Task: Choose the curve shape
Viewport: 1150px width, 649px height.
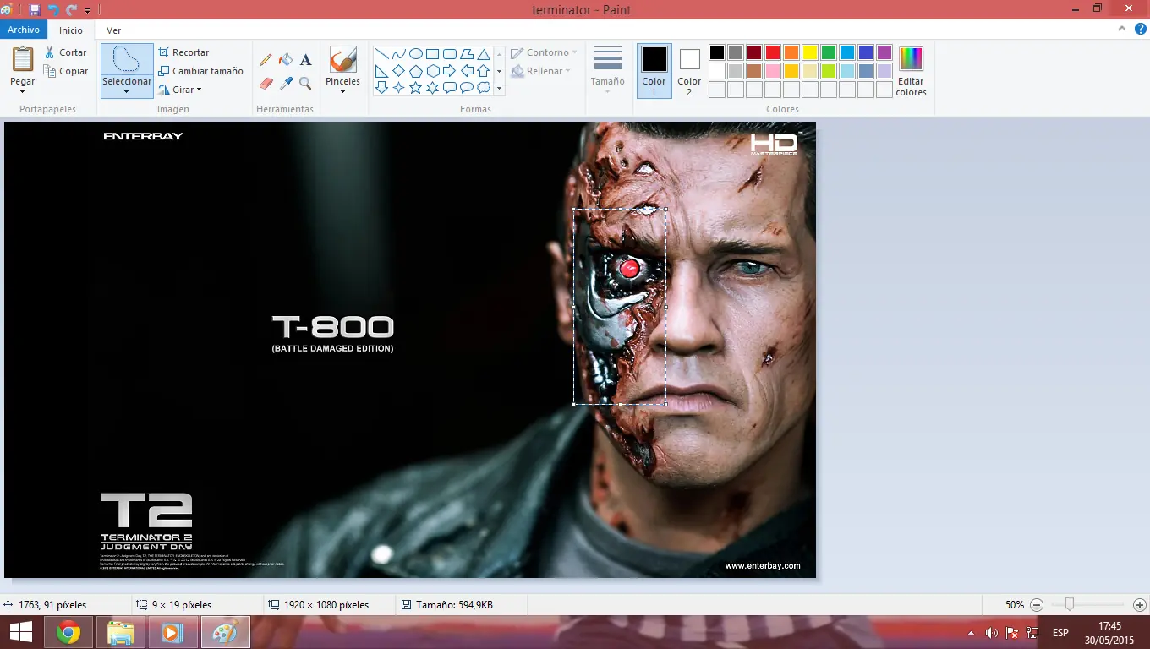Action: pyautogui.click(x=398, y=54)
